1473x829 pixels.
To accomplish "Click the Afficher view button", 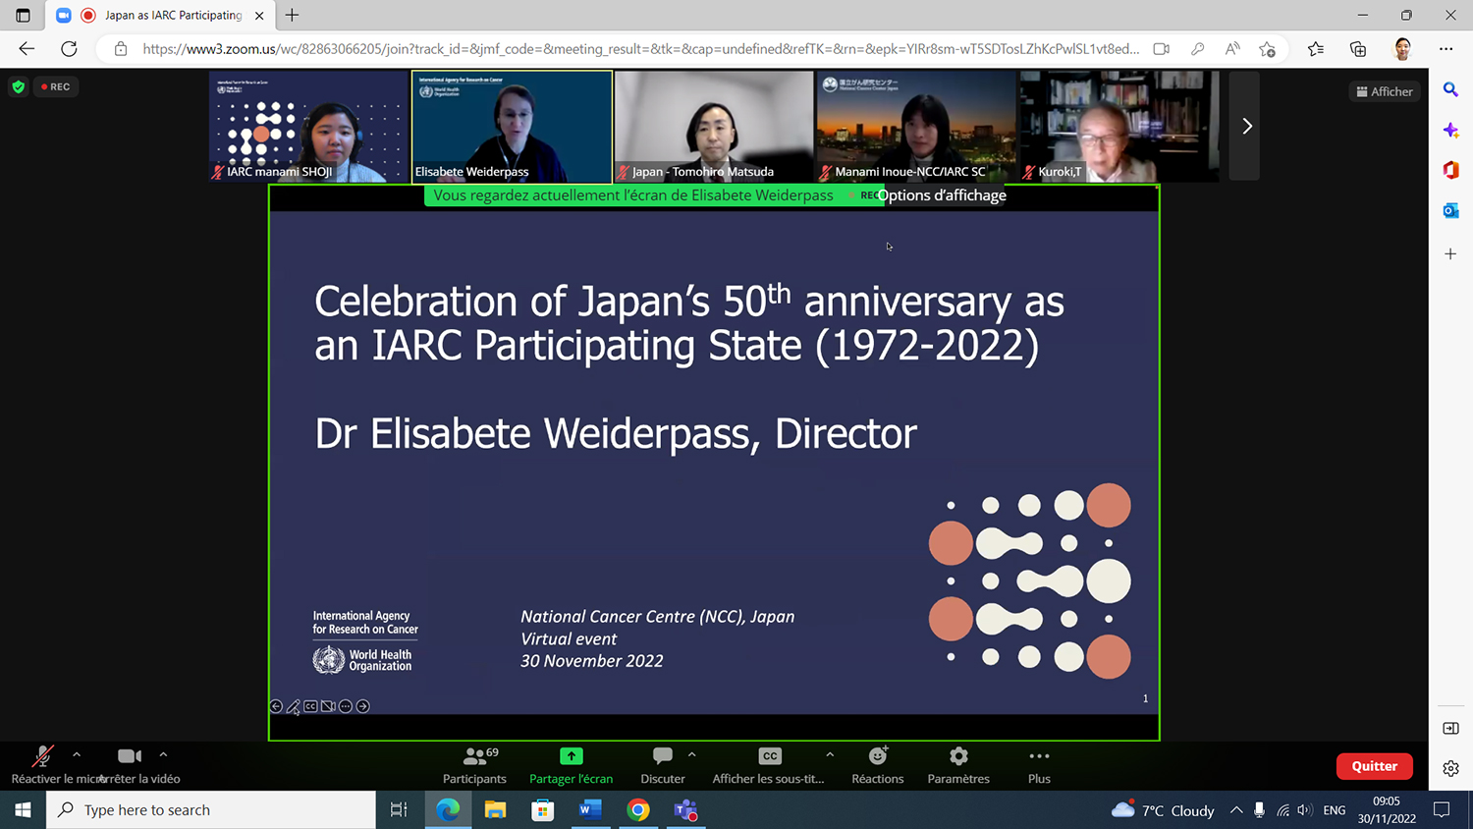I will [x=1385, y=91].
